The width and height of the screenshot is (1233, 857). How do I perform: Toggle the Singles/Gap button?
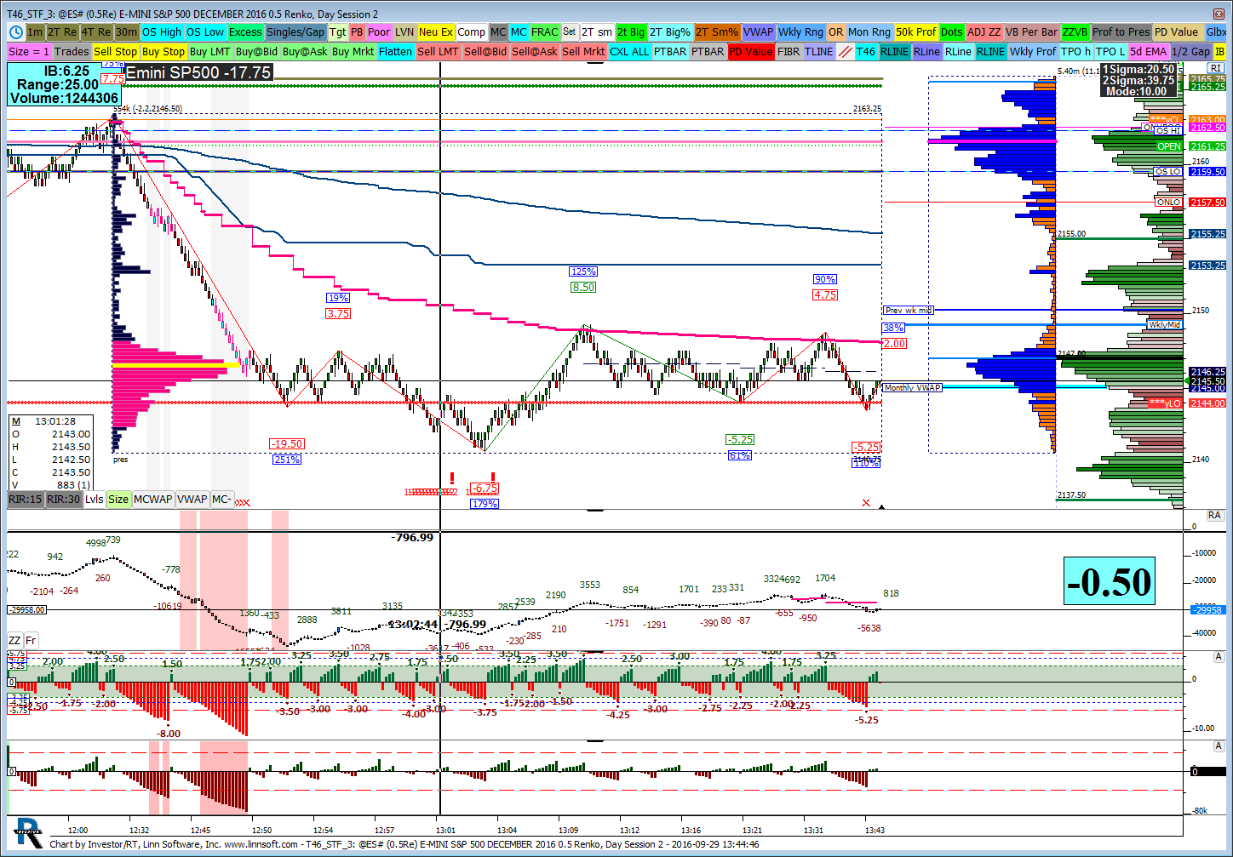(x=295, y=32)
